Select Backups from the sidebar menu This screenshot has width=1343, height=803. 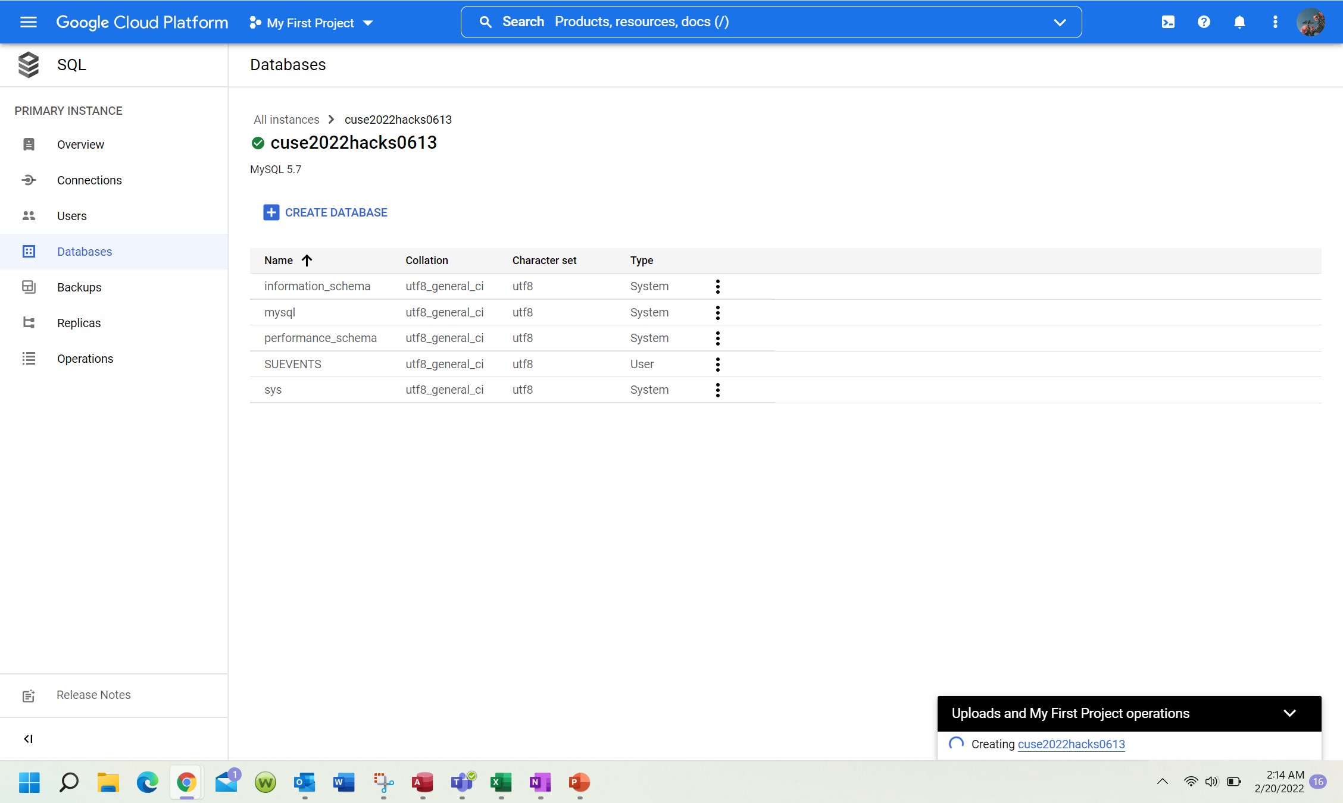click(79, 287)
